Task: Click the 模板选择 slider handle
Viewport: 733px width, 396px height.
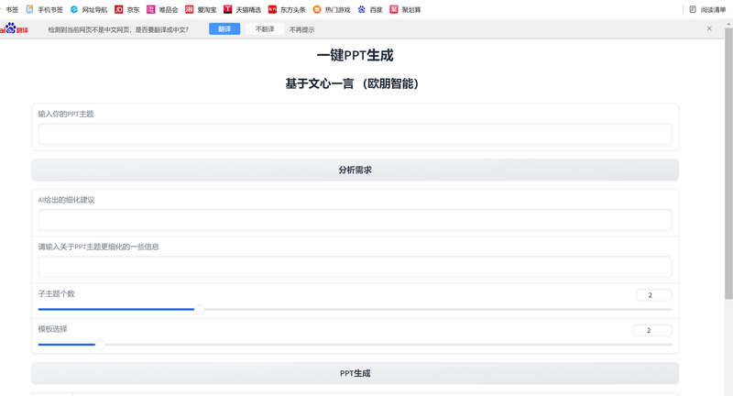Action: [100, 345]
